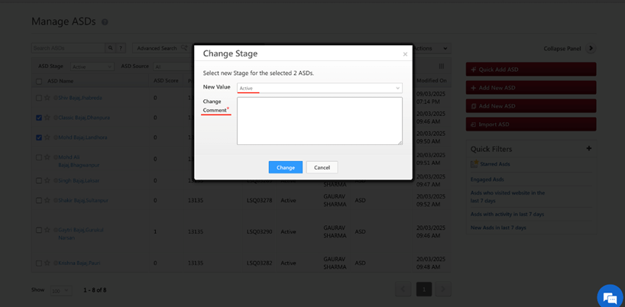Click the search magnifier icon
This screenshot has width=625, height=307.
pos(111,48)
